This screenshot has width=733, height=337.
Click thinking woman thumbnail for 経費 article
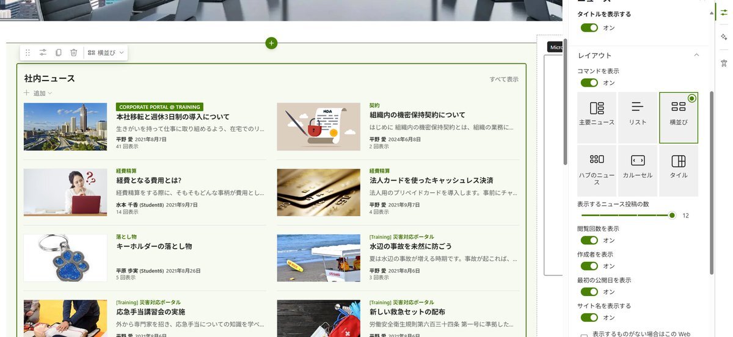coord(65,192)
